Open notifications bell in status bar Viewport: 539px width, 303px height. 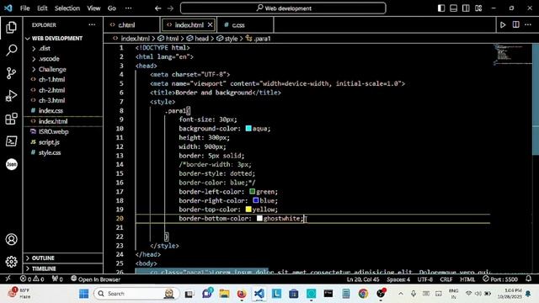tap(528, 279)
